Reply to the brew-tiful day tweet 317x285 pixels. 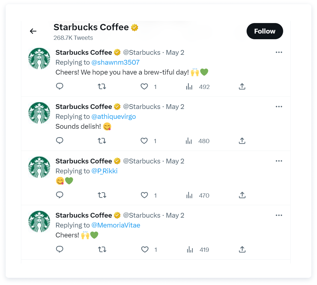pos(60,87)
